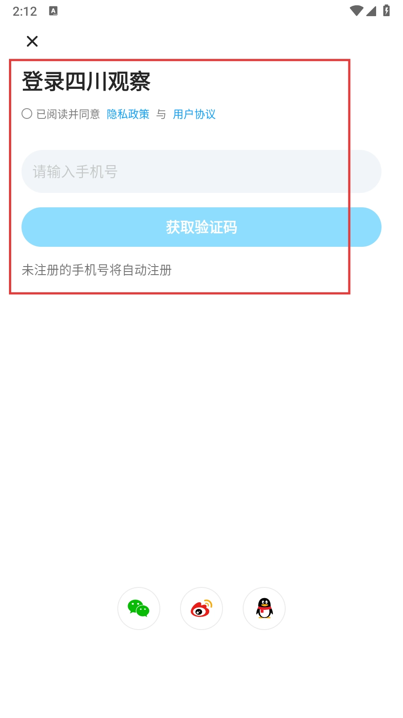Tap the 获取验证码 button
The width and height of the screenshot is (403, 718).
click(x=201, y=227)
